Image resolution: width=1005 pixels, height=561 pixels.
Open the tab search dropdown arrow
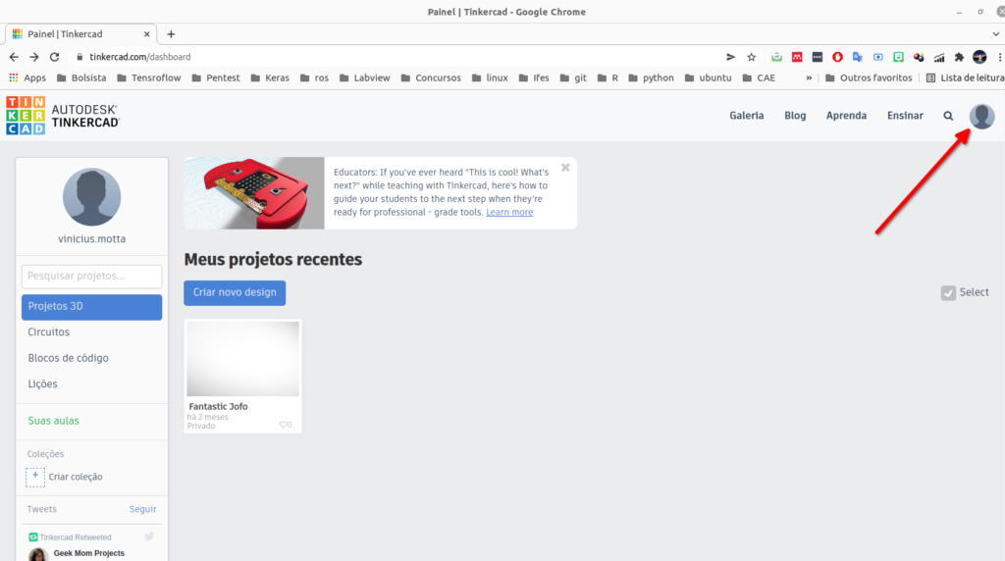tap(995, 34)
